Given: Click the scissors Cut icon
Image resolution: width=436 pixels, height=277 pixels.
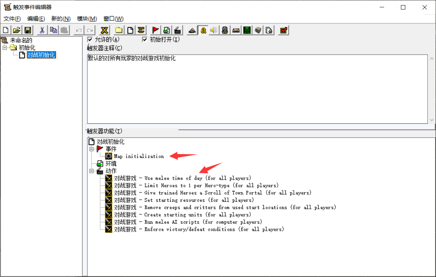Looking at the screenshot, I should point(42,30).
